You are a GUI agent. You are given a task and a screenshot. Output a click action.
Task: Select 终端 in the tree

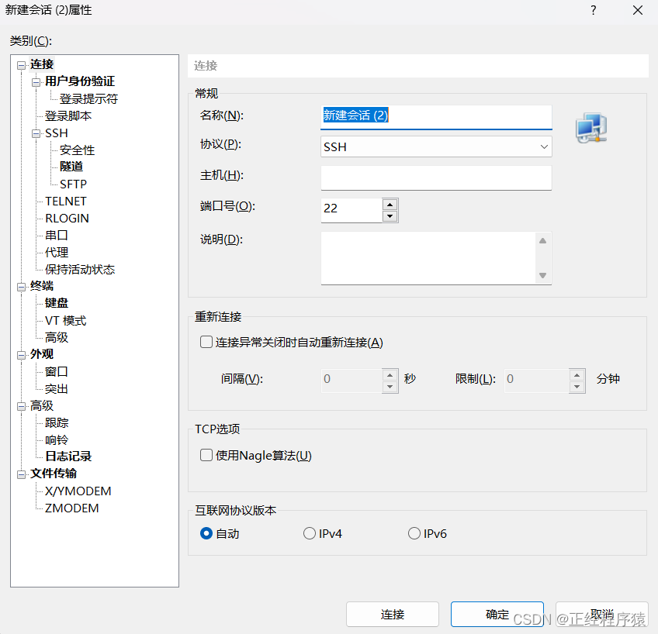[42, 286]
